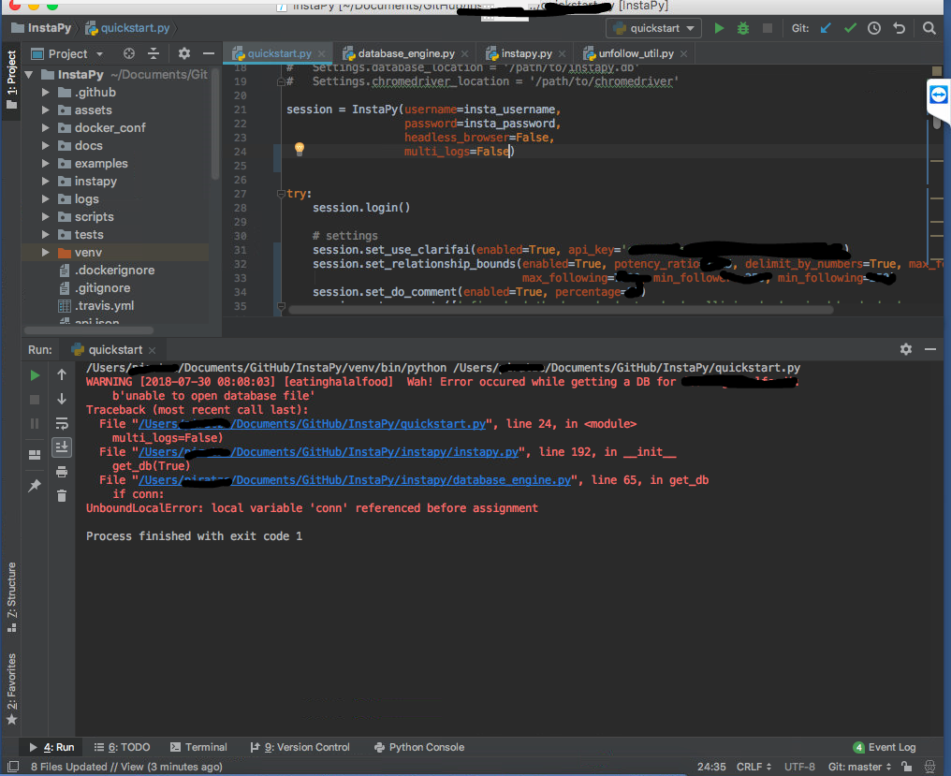Switch to unfollow_util.py editor tab

tap(635, 53)
